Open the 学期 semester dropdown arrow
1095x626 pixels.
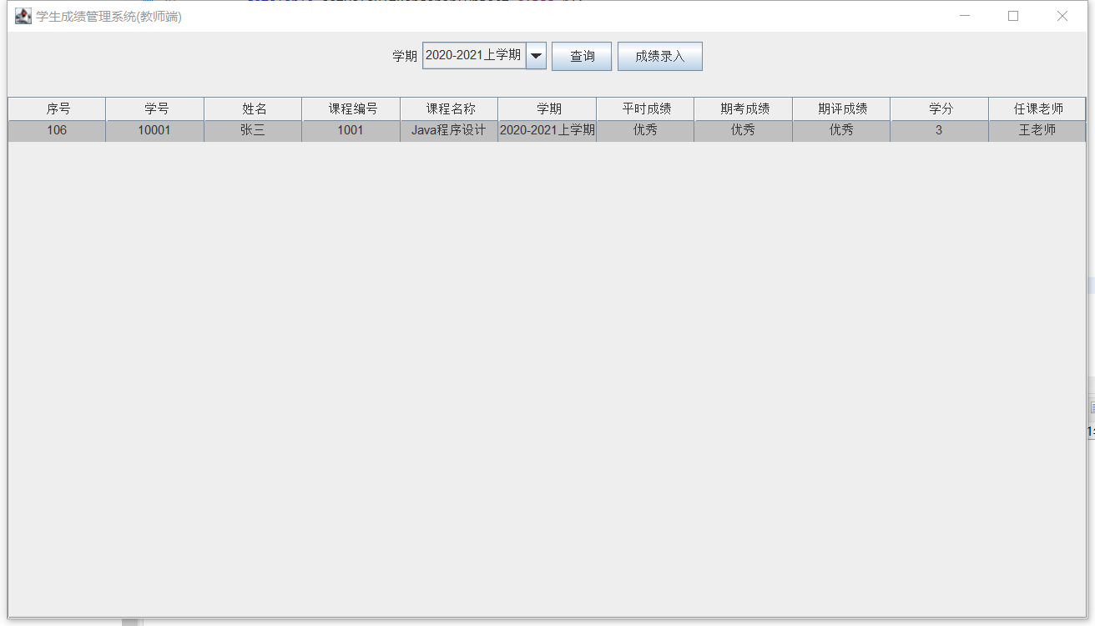click(x=537, y=56)
